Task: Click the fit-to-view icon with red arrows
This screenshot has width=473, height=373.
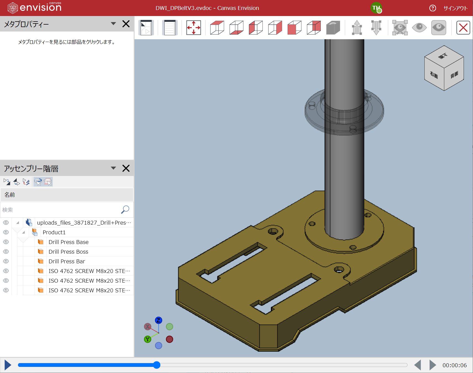Action: point(193,28)
